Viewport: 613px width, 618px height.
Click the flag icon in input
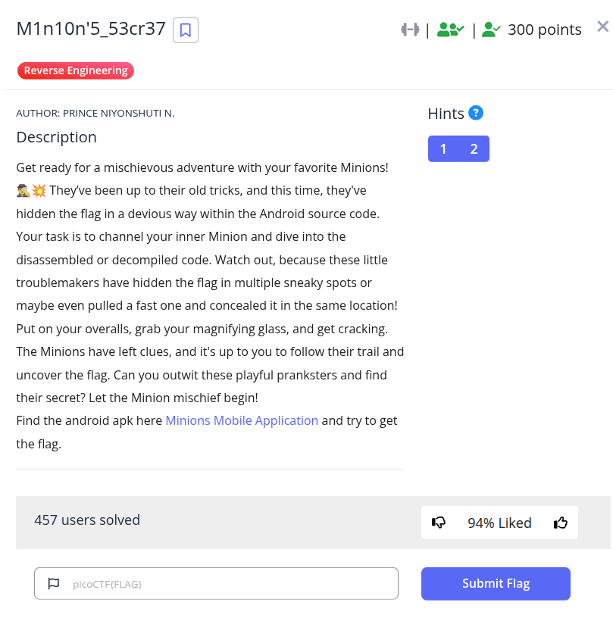click(x=54, y=584)
